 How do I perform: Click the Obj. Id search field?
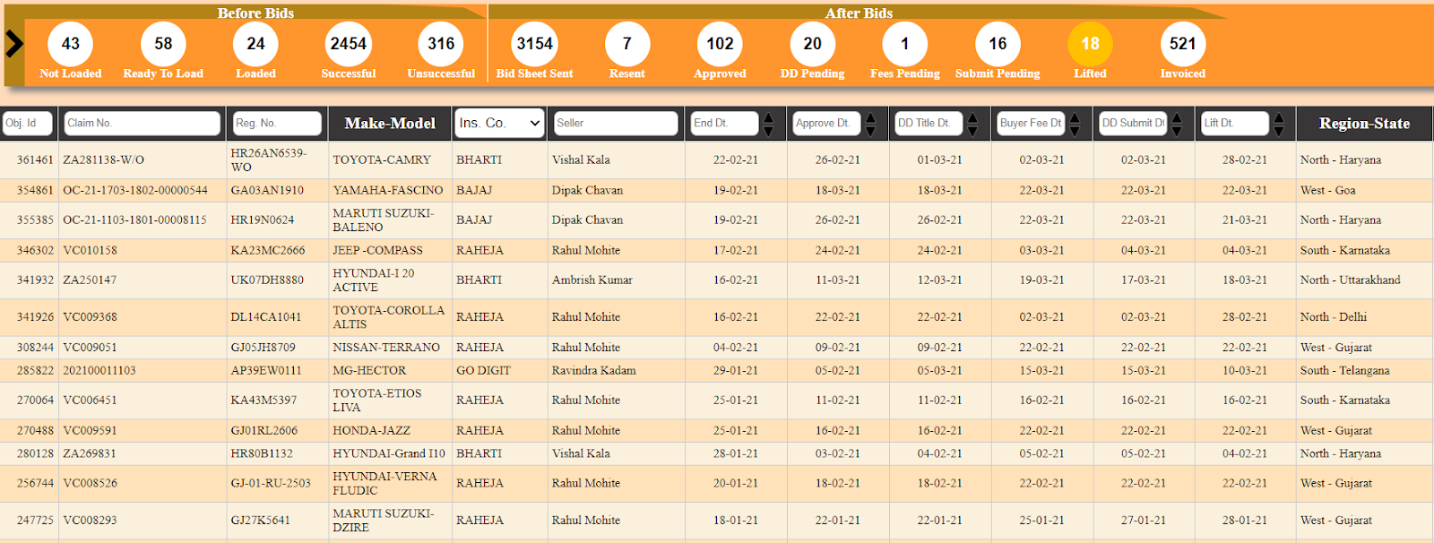click(28, 124)
